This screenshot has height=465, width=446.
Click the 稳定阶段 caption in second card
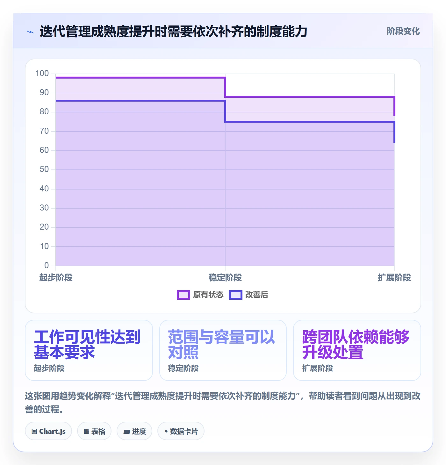pyautogui.click(x=183, y=368)
